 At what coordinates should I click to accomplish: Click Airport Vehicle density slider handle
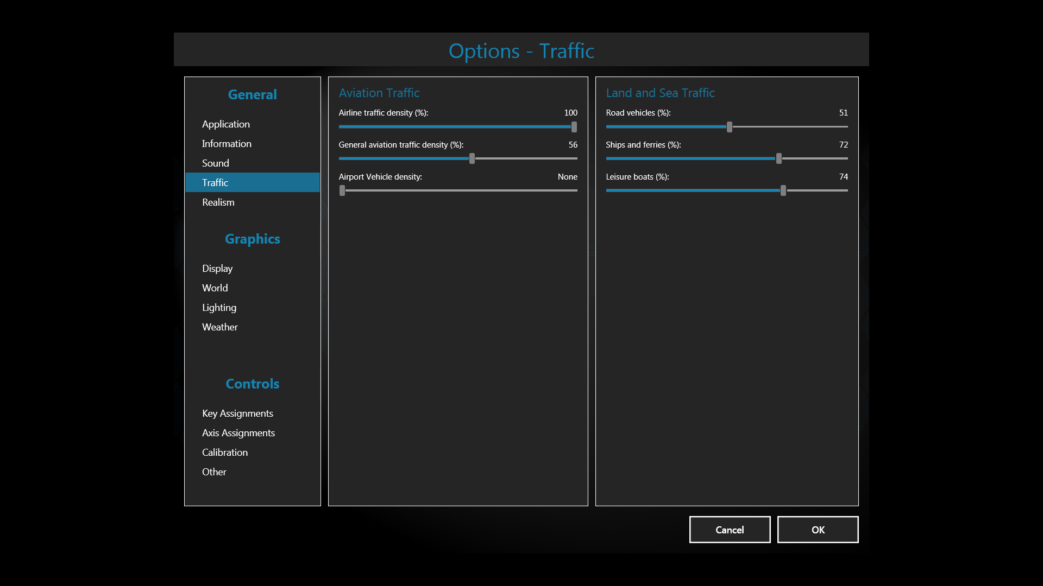click(x=342, y=190)
